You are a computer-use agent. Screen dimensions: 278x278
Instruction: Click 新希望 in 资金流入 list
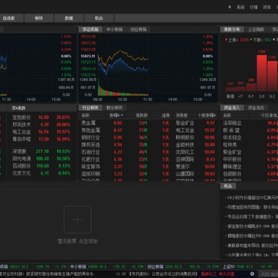pyautogui.click(x=232, y=131)
